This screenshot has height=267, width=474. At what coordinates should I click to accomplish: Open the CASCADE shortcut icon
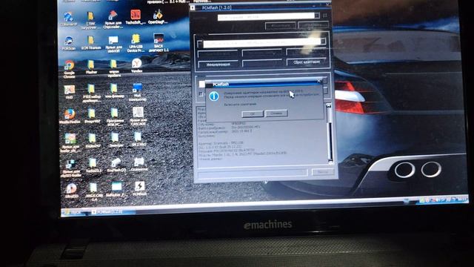pos(138,116)
